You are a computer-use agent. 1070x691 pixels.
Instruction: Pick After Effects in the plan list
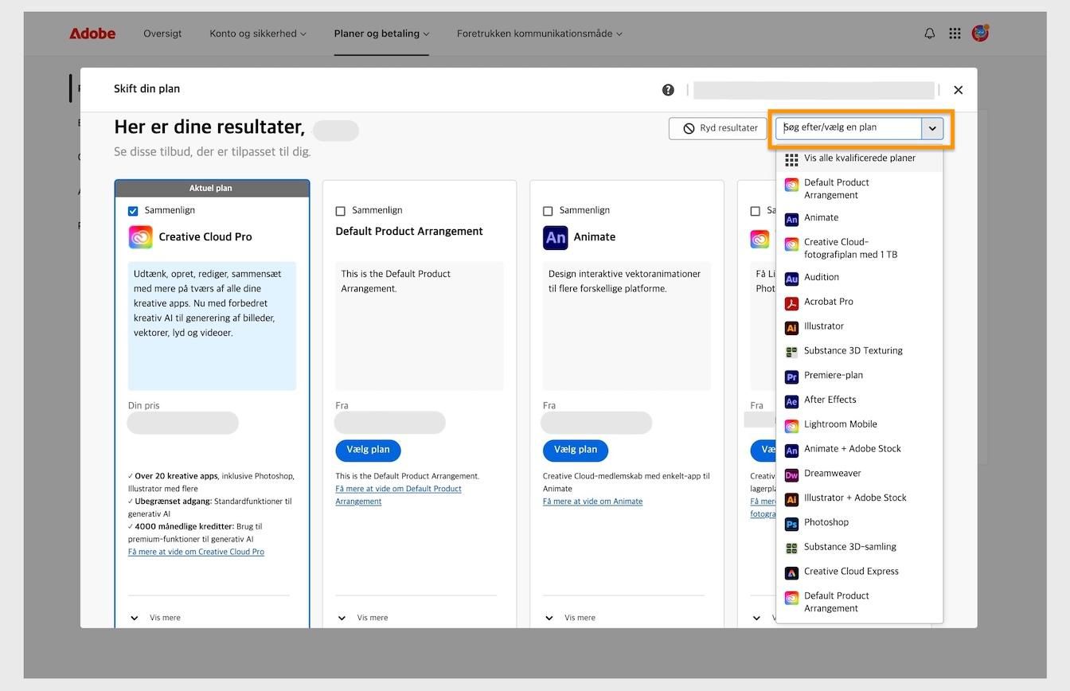(x=860, y=400)
